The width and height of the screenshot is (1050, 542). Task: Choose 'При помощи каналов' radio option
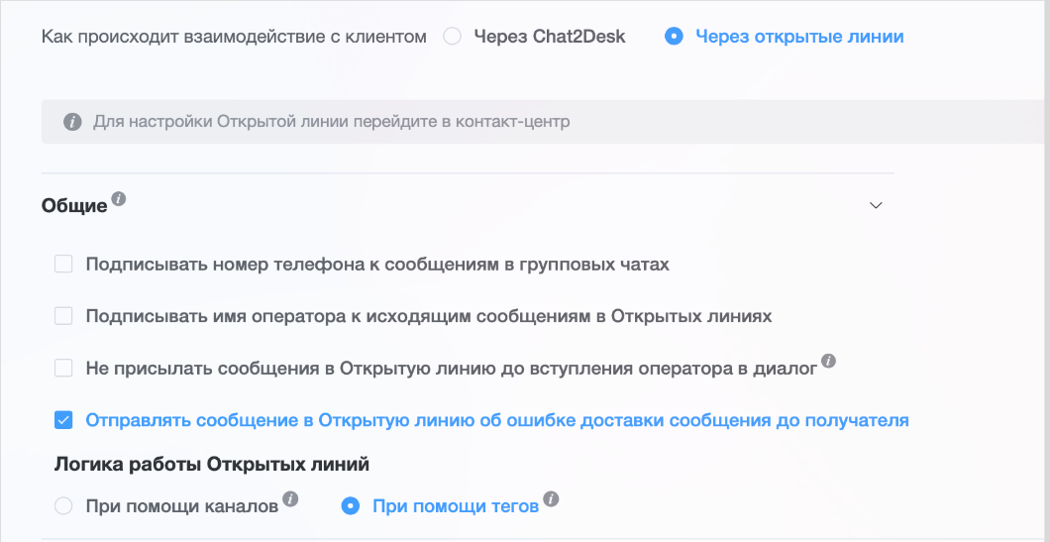[x=63, y=506]
